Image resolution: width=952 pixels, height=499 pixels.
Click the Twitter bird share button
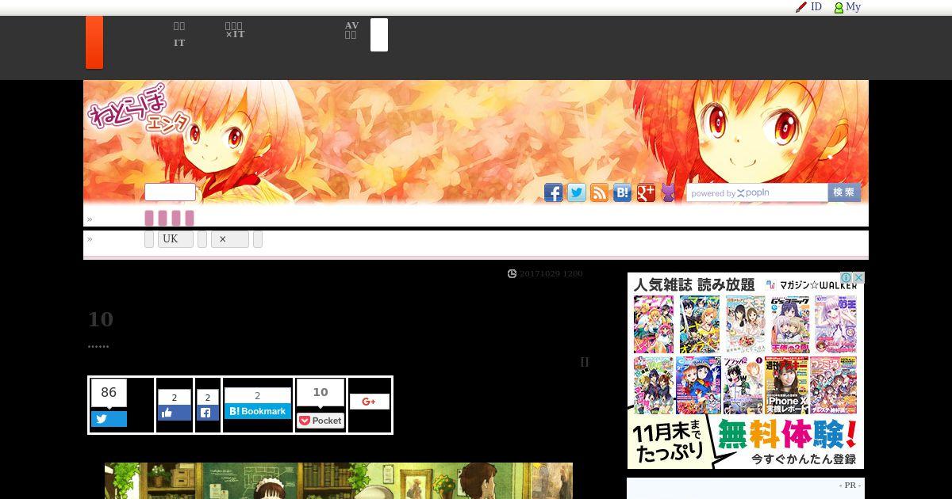click(x=109, y=419)
